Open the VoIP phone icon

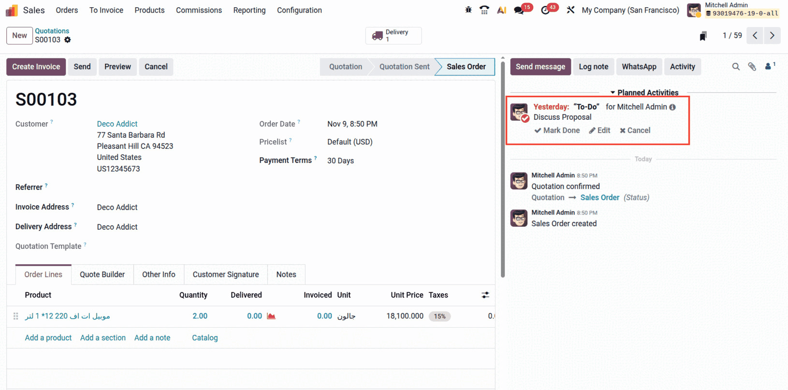[484, 10]
